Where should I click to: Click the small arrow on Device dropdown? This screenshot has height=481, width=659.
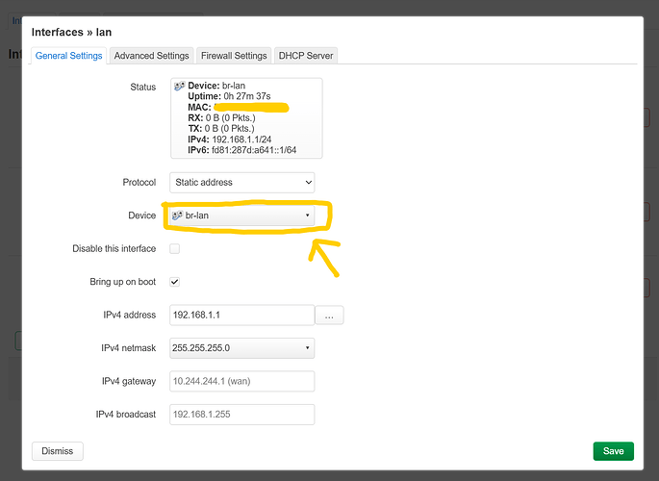point(307,215)
